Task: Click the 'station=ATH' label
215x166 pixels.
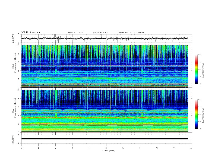Action: (101, 33)
